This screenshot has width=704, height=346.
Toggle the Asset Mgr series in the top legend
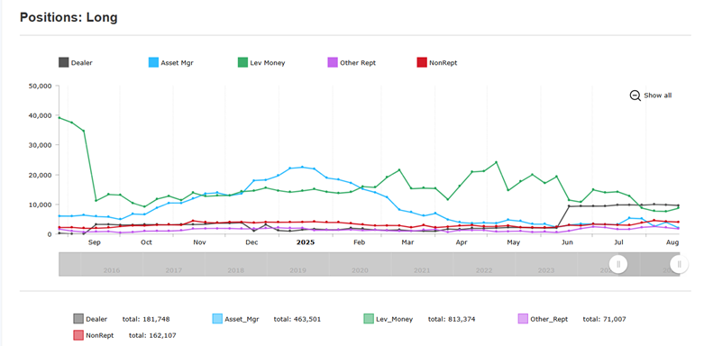click(171, 63)
